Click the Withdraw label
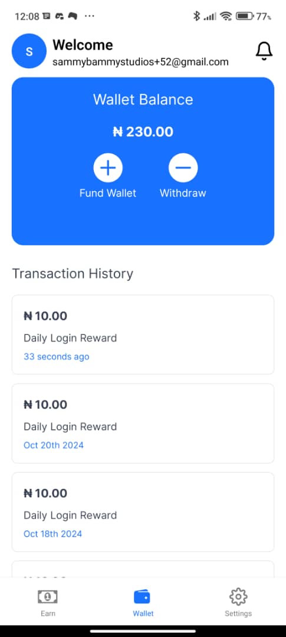This screenshot has height=637, width=286. click(183, 193)
